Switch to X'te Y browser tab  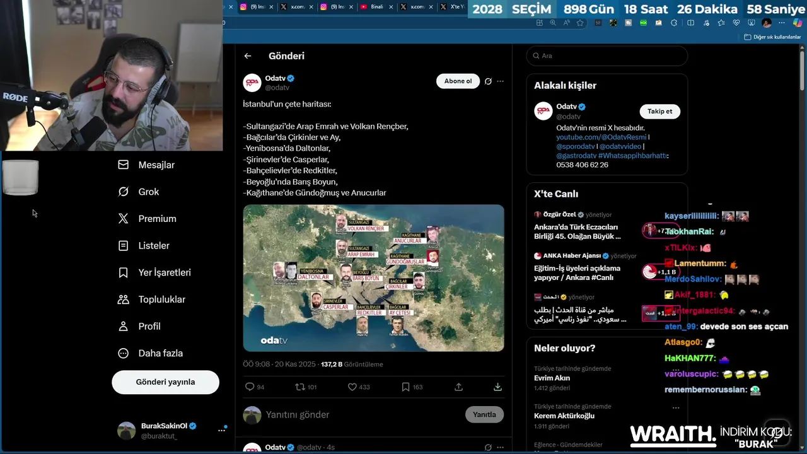[452, 7]
